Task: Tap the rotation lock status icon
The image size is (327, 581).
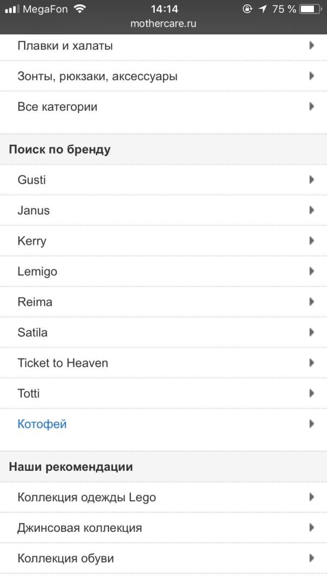Action: (248, 9)
